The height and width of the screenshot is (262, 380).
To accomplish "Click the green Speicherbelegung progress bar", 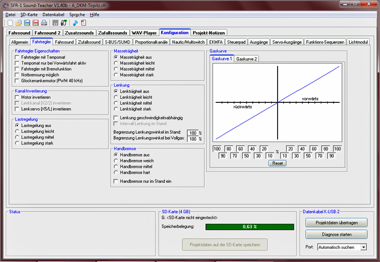I will tap(249, 227).
